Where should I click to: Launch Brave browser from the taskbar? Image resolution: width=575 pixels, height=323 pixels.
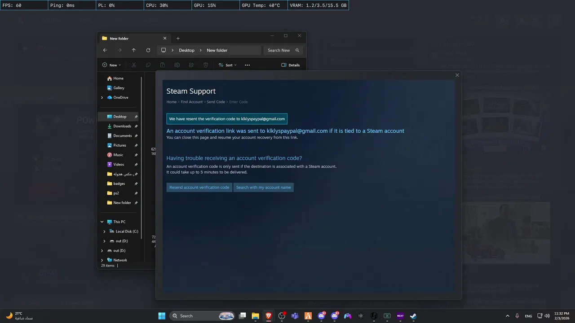click(x=269, y=316)
